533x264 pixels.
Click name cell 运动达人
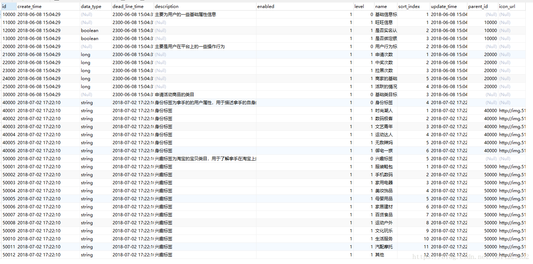386,135
